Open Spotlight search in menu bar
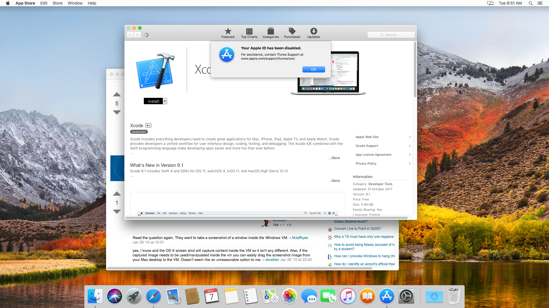This screenshot has width=549, height=308. pyautogui.click(x=531, y=3)
